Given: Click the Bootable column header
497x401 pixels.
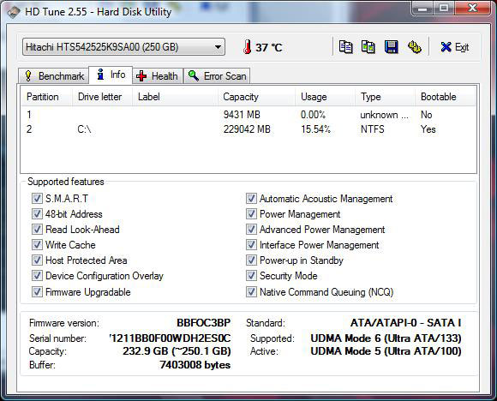Looking at the screenshot, I should pos(446,97).
